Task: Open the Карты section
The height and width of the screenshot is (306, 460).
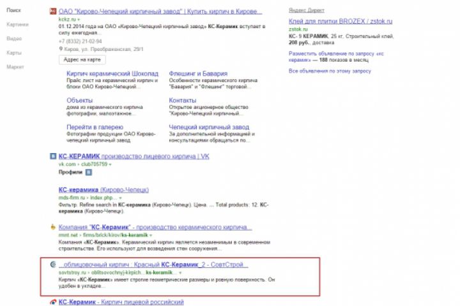Action: (14, 53)
